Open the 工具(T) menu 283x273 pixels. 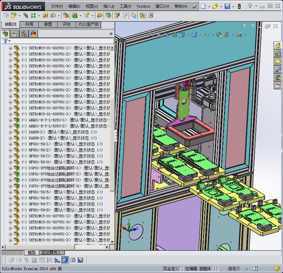point(125,6)
